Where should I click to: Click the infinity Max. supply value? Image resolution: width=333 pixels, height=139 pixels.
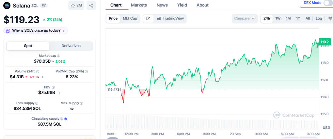(72, 109)
